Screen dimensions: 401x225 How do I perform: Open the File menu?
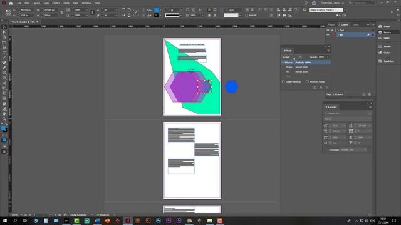click(x=19, y=3)
